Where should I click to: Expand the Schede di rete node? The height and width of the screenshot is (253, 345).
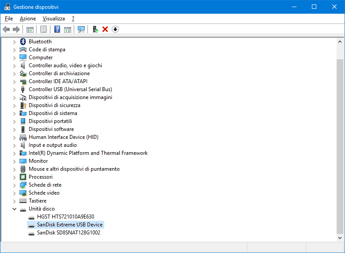coord(14,185)
